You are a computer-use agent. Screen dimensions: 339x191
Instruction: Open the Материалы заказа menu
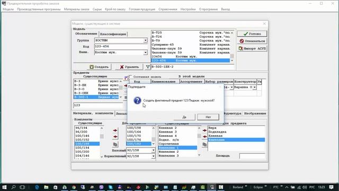76,10
